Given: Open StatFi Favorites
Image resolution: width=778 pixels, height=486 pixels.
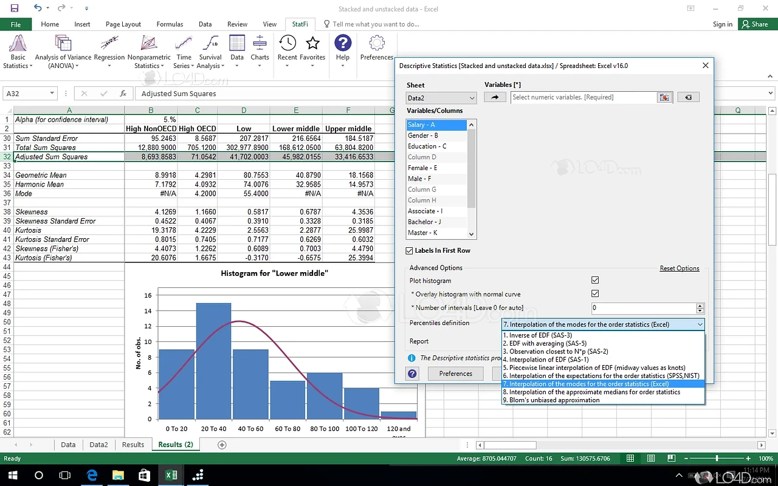Looking at the screenshot, I should tap(312, 46).
